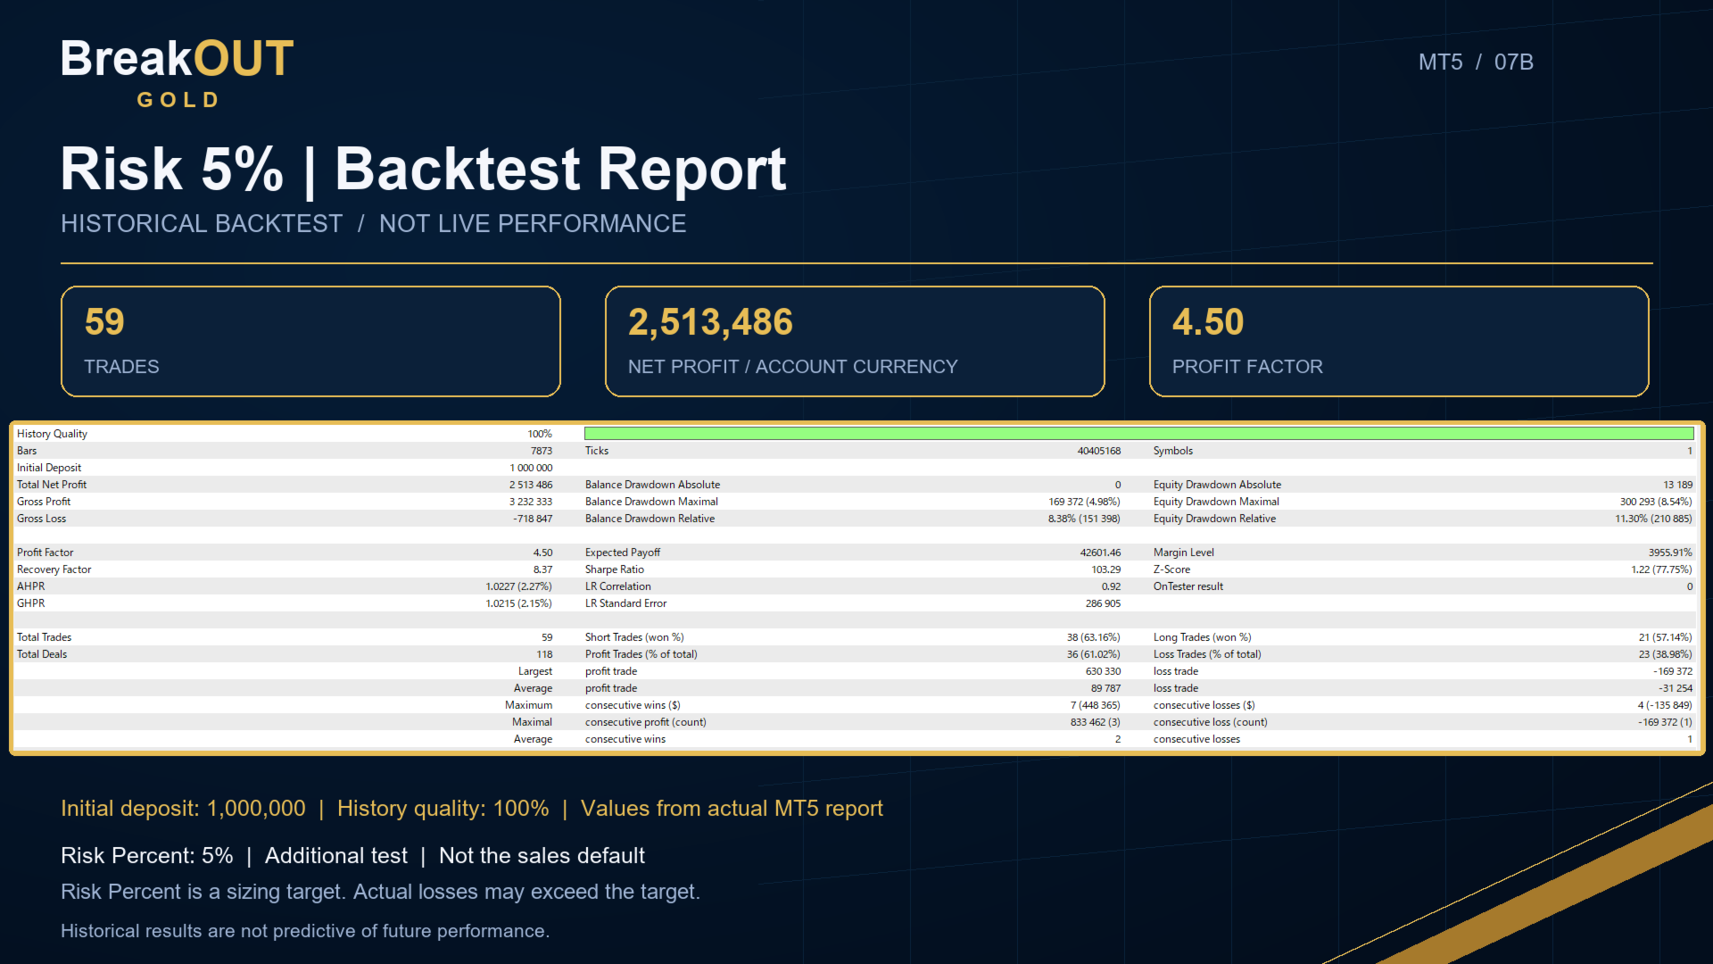
Task: Select the Sharpe Ratio value 103.29
Action: coord(1105,569)
